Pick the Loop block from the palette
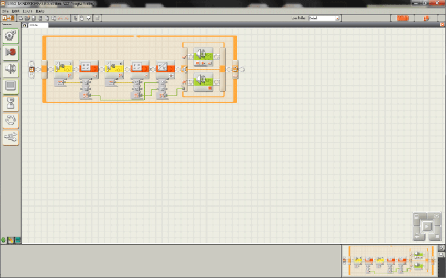Screen dimensions: 446x278 [x=11, y=119]
